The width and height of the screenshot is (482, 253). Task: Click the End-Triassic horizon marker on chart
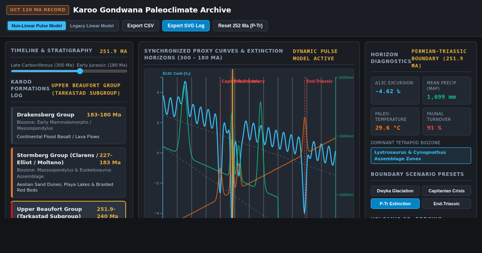(319, 81)
